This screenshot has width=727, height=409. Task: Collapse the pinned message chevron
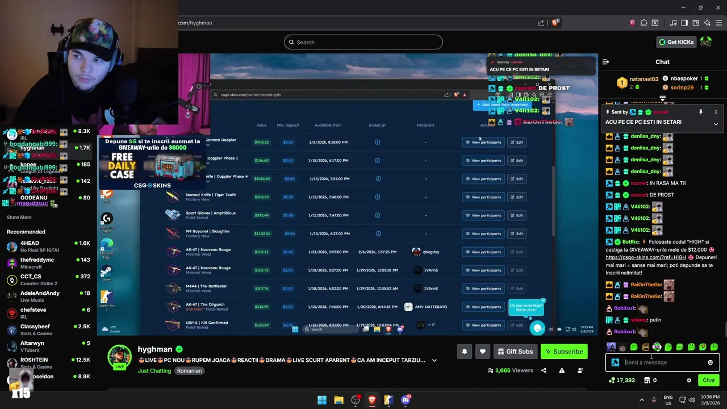tap(716, 124)
